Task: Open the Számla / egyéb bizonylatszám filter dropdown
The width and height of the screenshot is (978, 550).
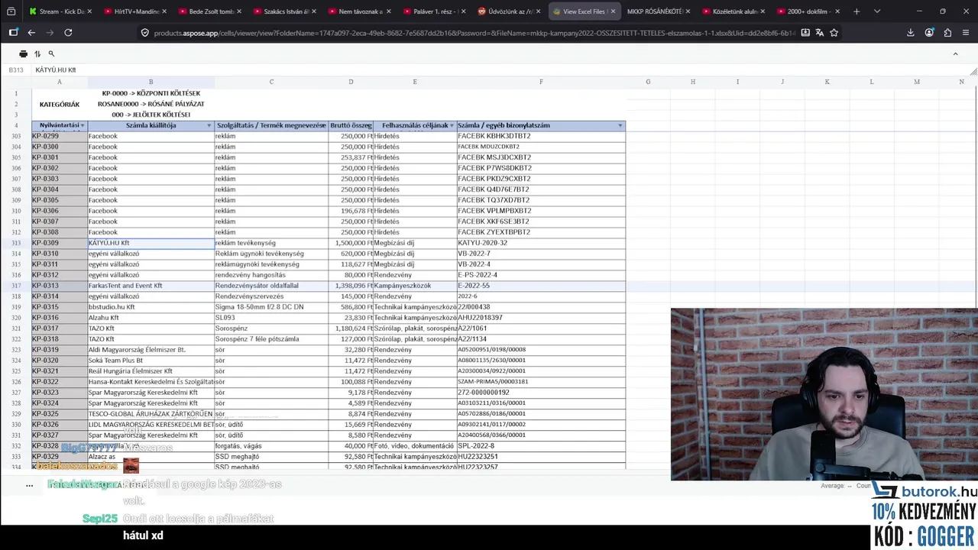Action: click(x=620, y=125)
